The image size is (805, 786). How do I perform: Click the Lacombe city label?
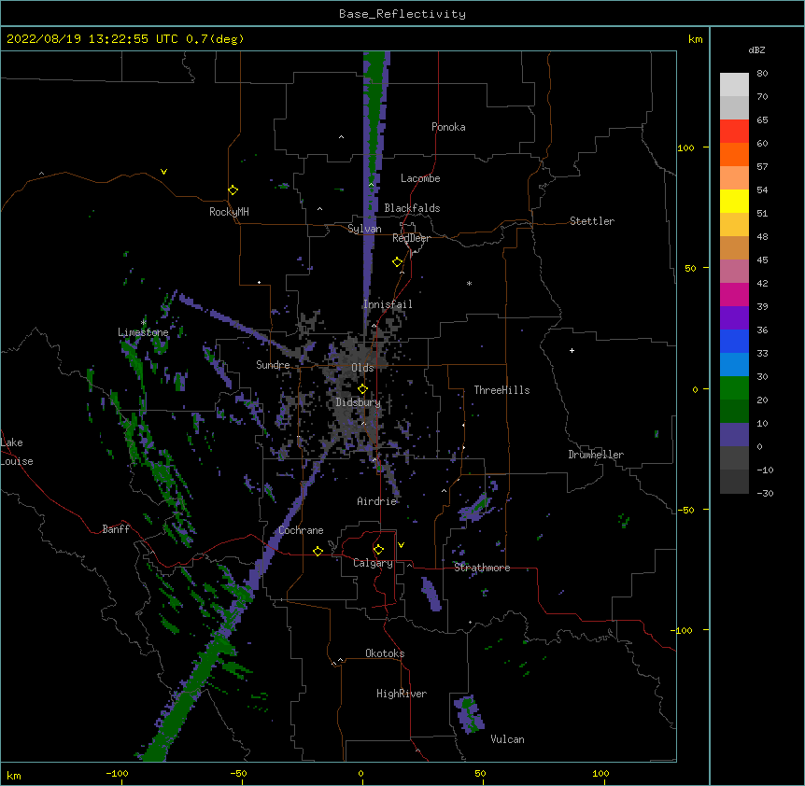(x=420, y=178)
